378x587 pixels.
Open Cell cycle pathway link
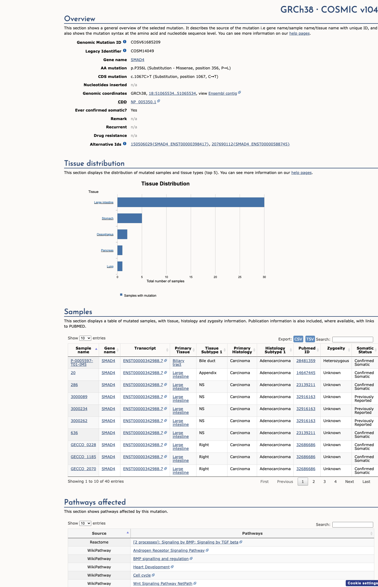142,575
